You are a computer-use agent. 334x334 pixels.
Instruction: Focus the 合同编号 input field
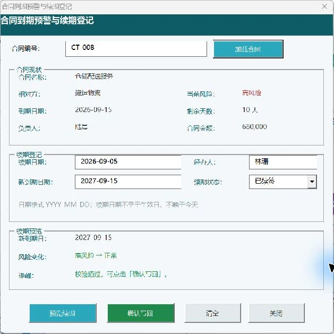[x=136, y=49]
